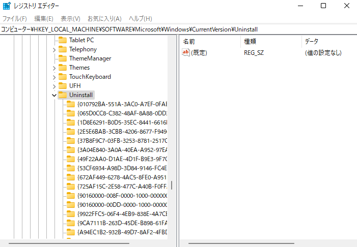Expand the Telephony key
Viewport: 357px width, 247px height.
54,50
